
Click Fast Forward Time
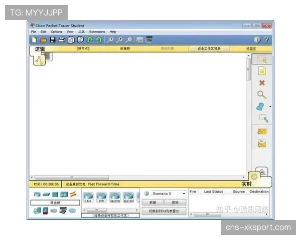pyautogui.click(x=104, y=184)
